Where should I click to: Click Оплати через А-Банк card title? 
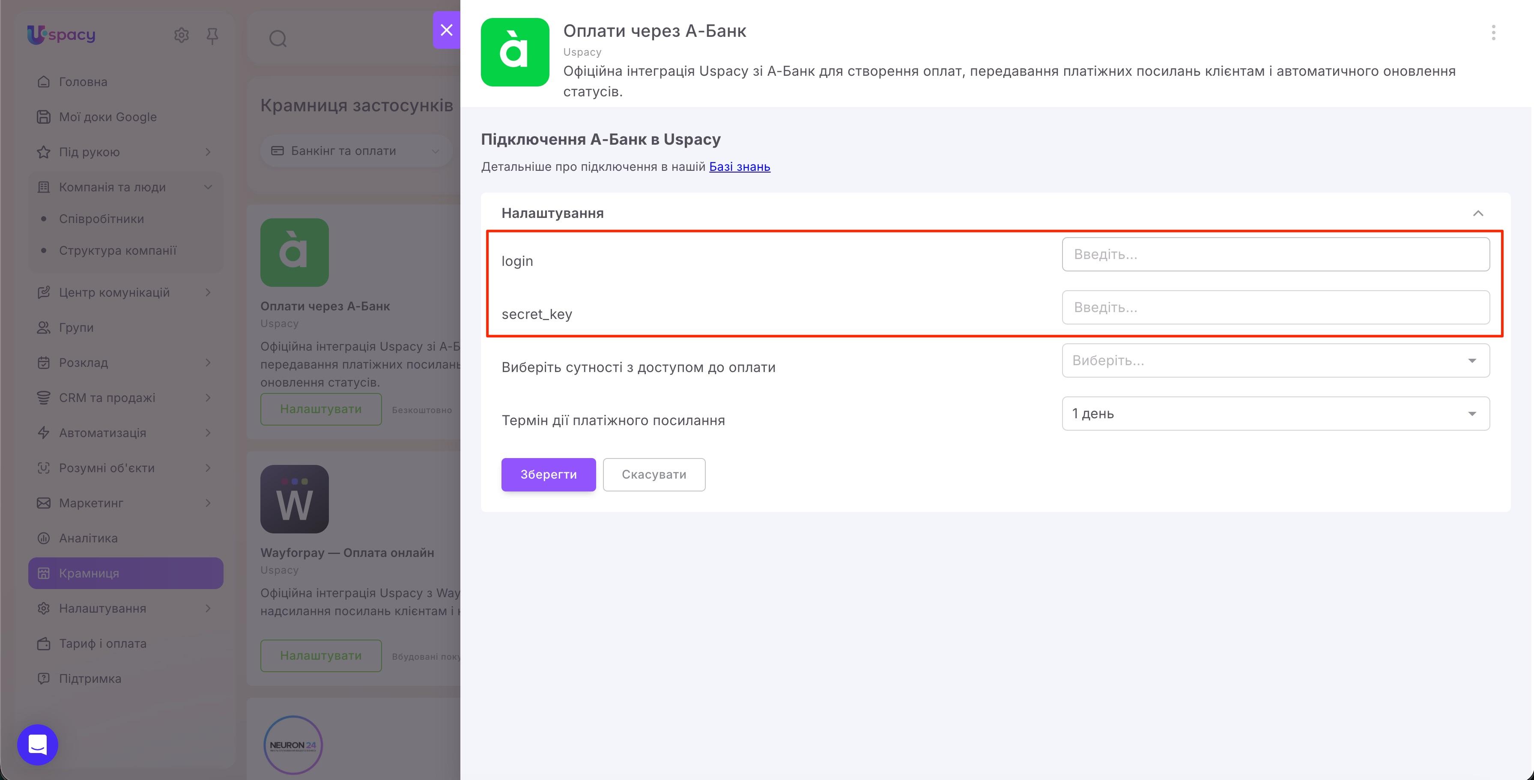pyautogui.click(x=325, y=306)
